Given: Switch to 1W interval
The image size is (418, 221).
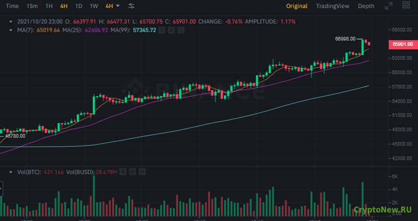Looking at the screenshot, I should click(94, 6).
